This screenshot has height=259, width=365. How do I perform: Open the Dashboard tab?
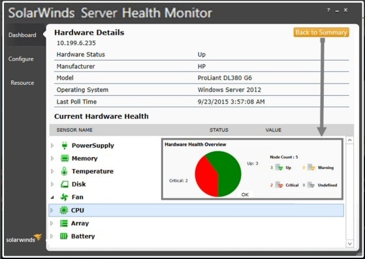tap(22, 35)
